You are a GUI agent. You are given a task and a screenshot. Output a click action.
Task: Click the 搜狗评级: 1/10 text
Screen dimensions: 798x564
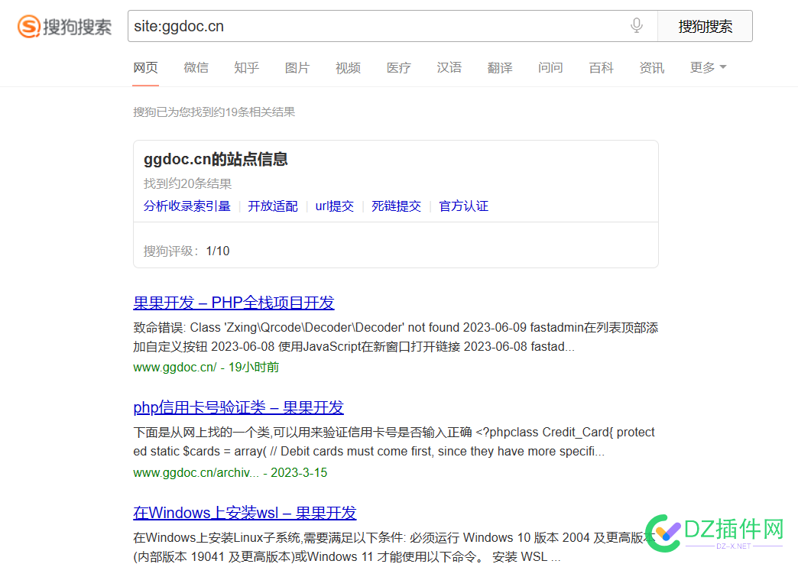point(187,251)
